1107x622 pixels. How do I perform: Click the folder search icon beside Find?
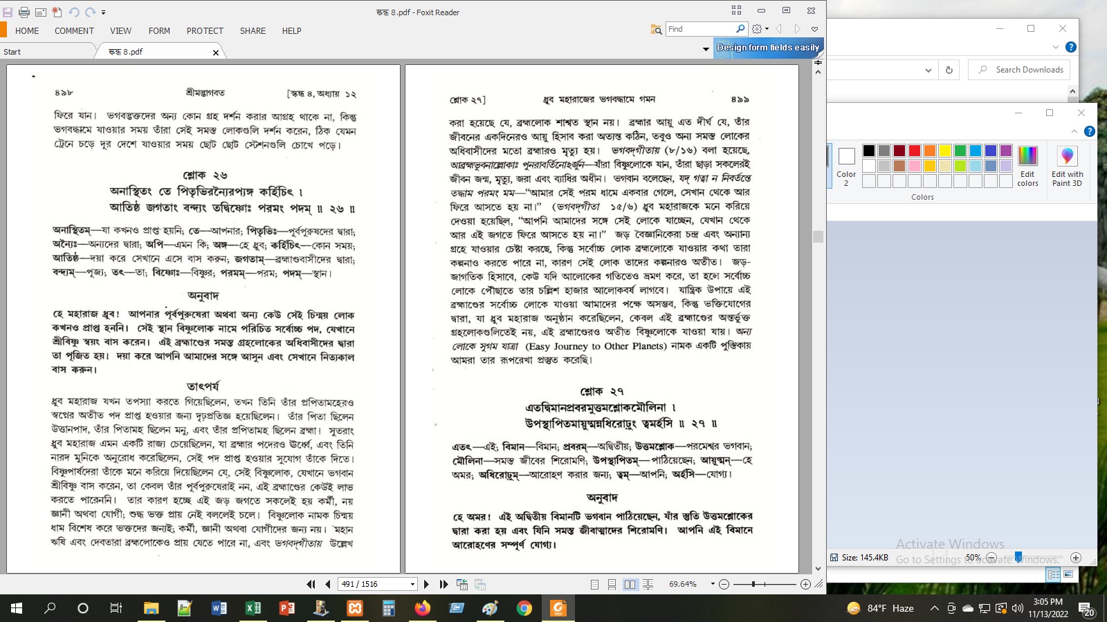(x=656, y=29)
